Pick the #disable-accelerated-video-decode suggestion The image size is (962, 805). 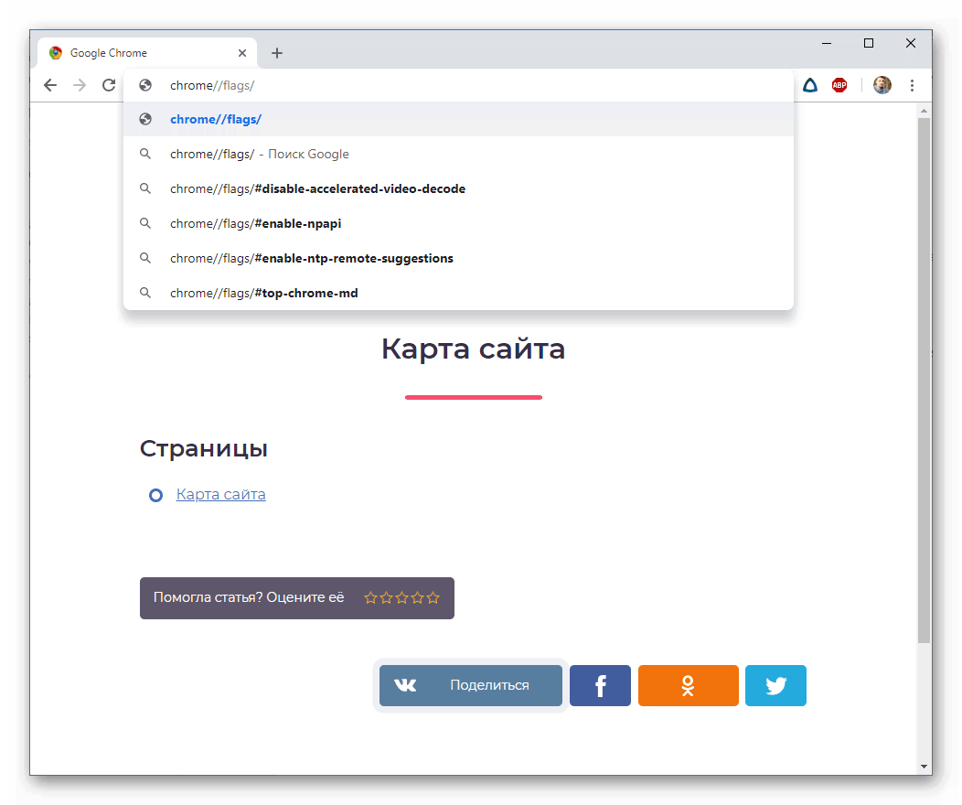[458, 188]
